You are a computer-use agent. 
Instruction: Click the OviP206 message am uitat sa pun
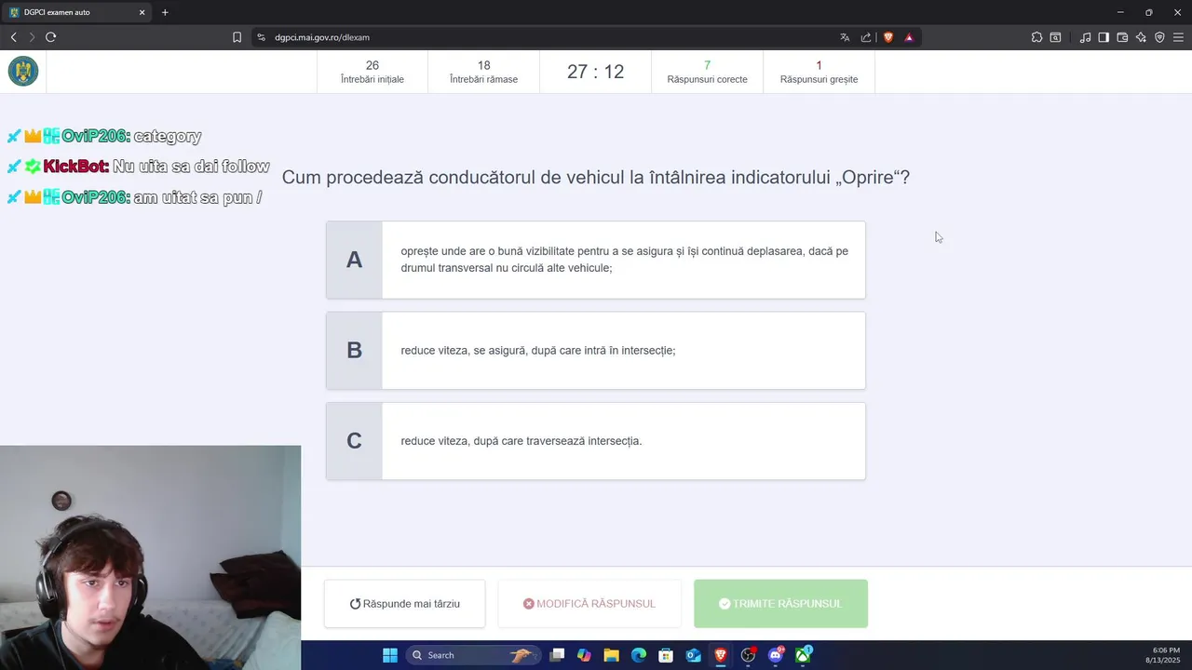coord(134,197)
